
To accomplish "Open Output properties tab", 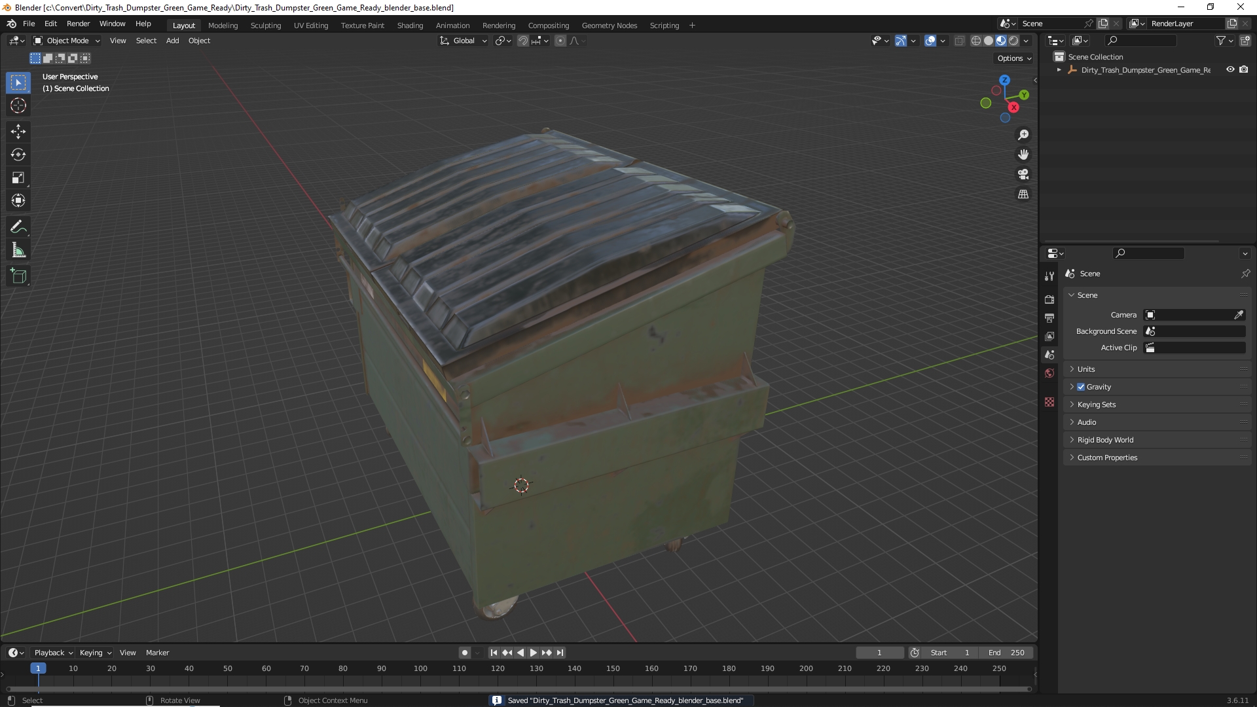I will [x=1049, y=317].
